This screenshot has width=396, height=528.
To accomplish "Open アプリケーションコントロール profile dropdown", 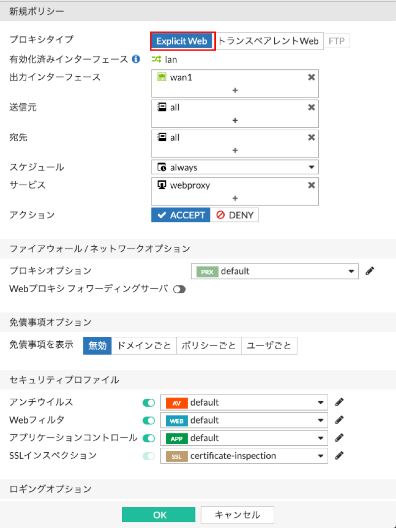I will 244,438.
